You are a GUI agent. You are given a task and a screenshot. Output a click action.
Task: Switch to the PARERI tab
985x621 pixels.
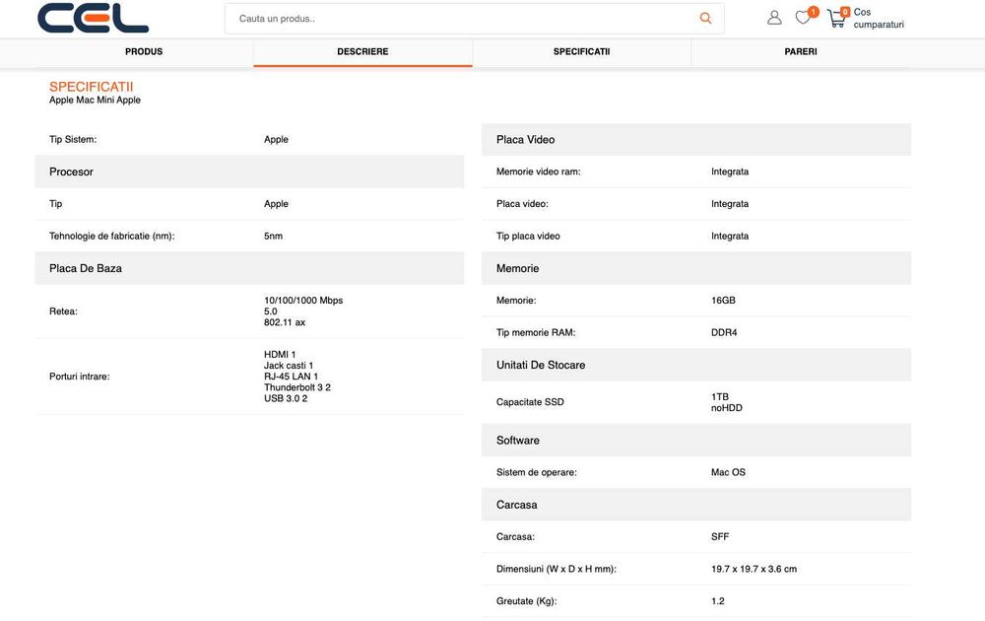click(800, 51)
